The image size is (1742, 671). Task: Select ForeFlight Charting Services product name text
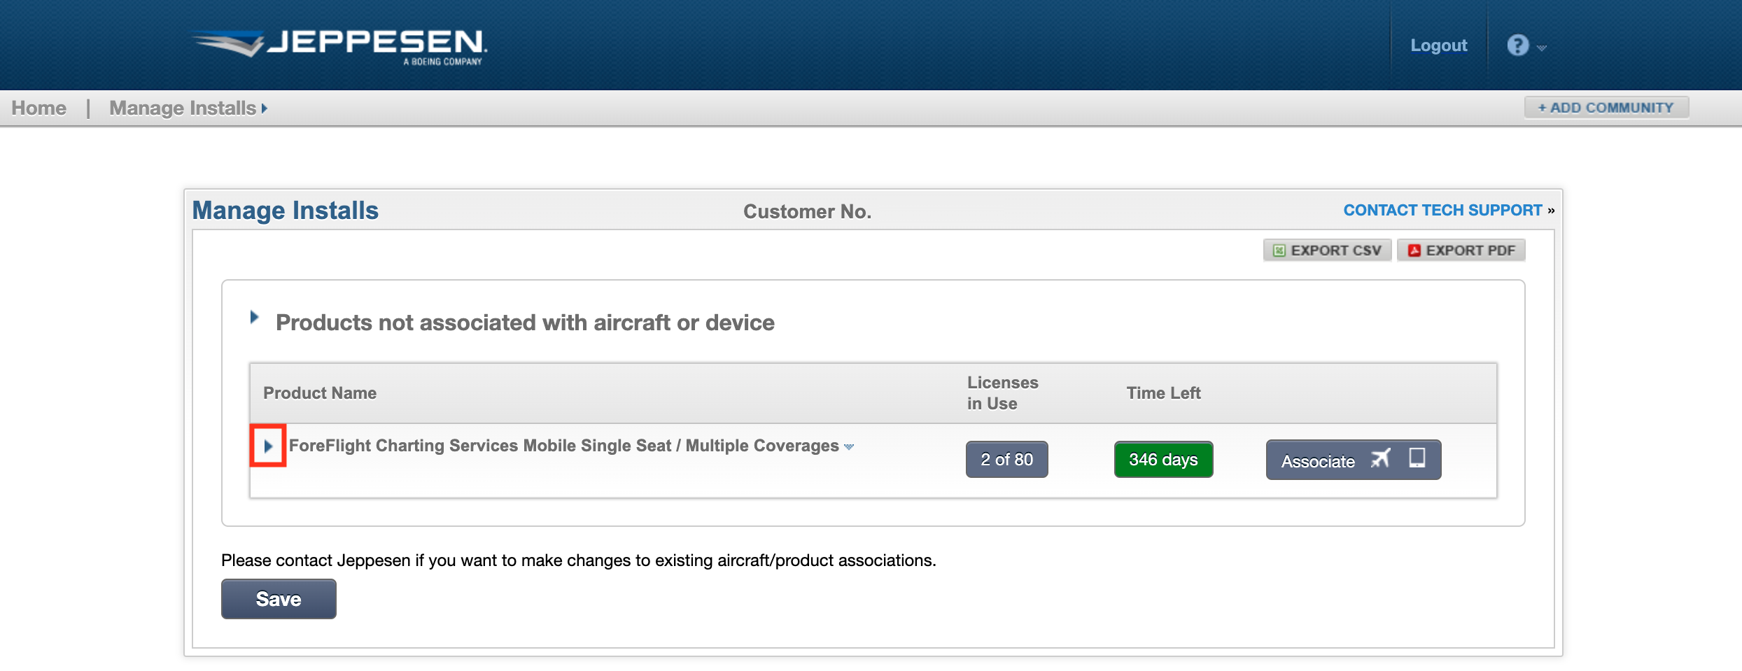click(x=563, y=446)
